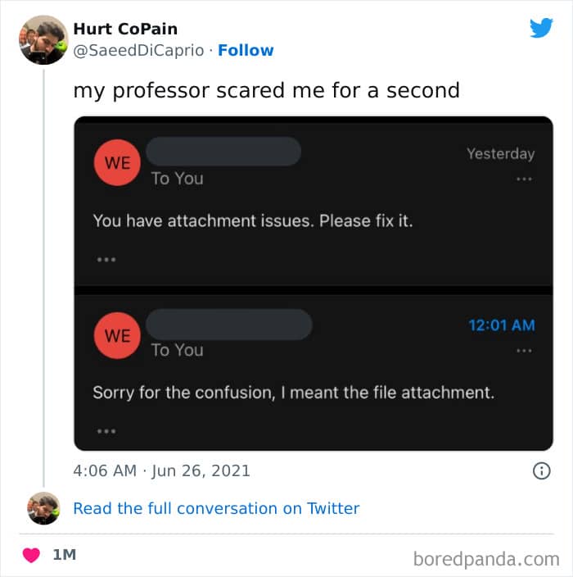Open more options under the Yesterday timestamp
The height and width of the screenshot is (577, 573).
[x=524, y=179]
